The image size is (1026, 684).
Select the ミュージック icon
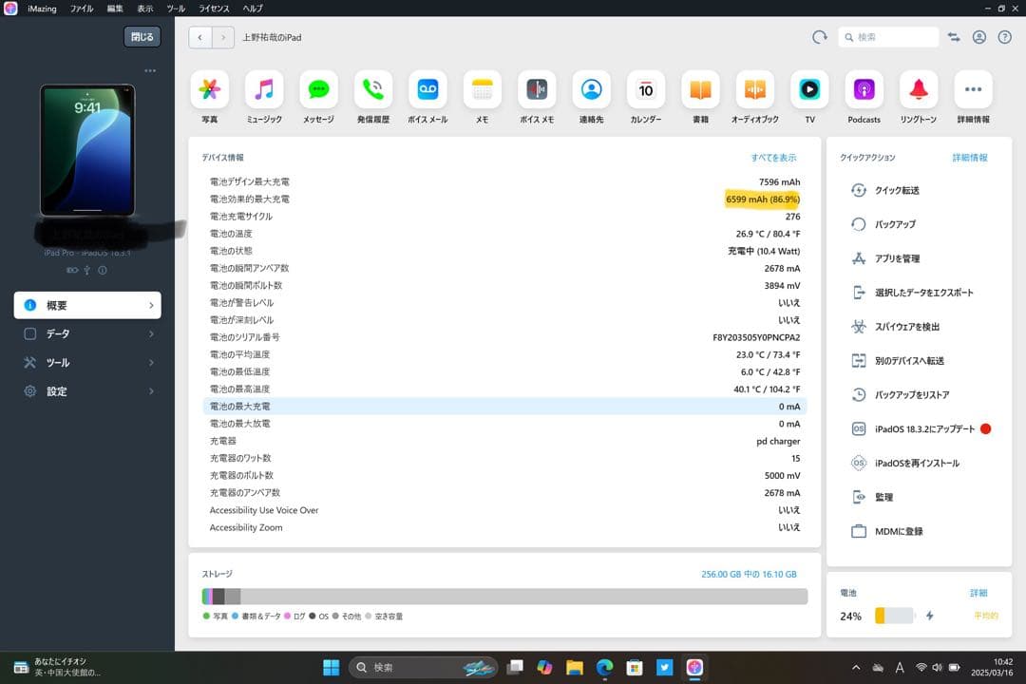263,90
